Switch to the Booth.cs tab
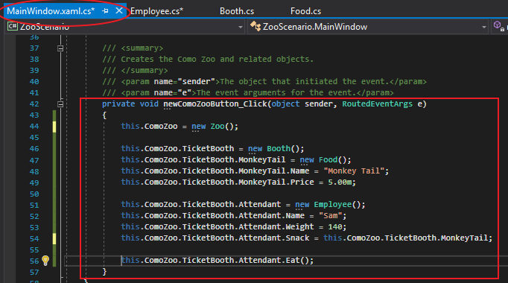508x283 pixels. (x=237, y=11)
